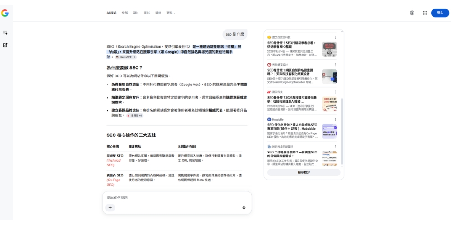The image size is (451, 225).
Task: Open the Google apps grid
Action: click(x=425, y=13)
